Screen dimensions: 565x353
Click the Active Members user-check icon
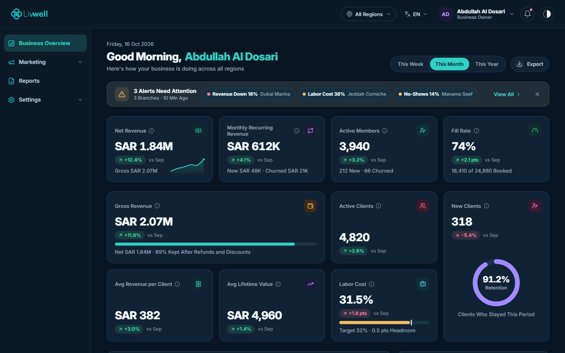click(x=423, y=131)
